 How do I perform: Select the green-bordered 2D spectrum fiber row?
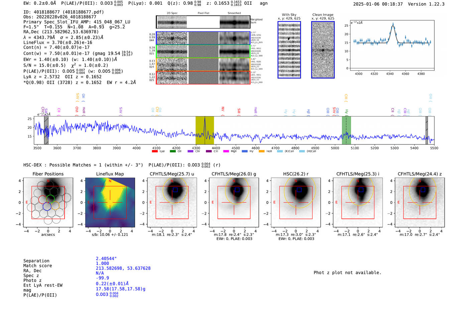pyautogui.click(x=203, y=51)
